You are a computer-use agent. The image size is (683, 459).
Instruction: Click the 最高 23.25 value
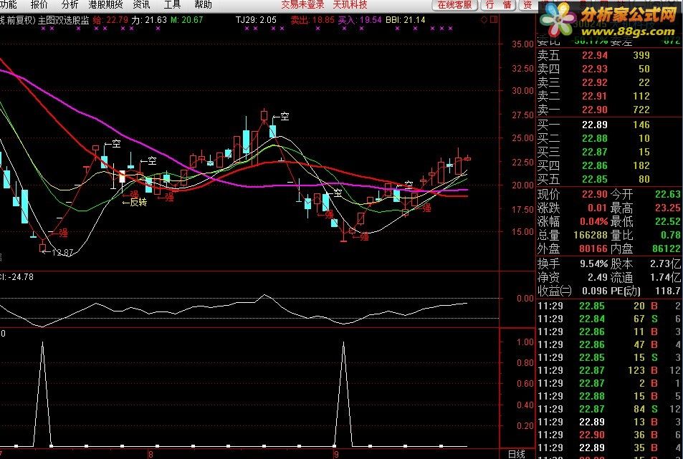point(668,208)
